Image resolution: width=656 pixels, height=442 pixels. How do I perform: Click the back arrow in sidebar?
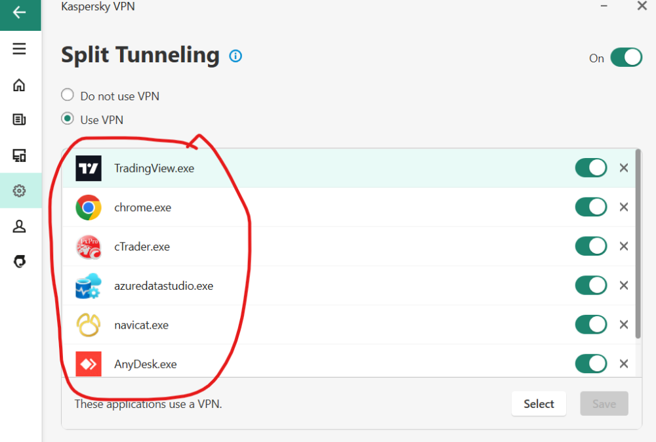coord(20,13)
